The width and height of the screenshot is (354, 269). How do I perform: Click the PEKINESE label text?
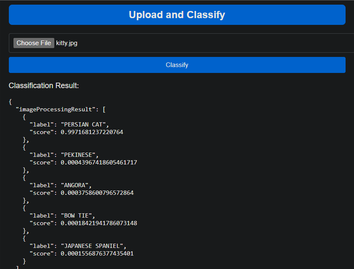point(78,155)
